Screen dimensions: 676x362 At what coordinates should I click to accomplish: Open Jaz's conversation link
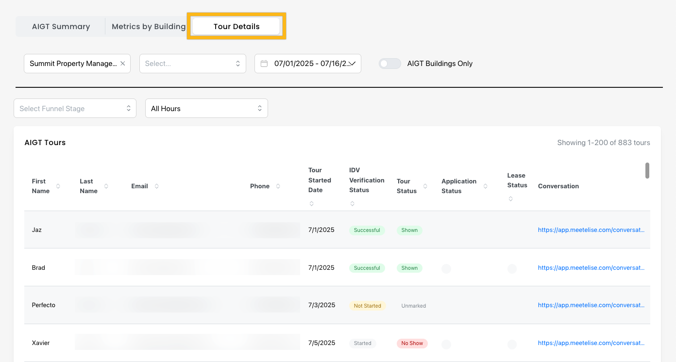[x=591, y=230]
